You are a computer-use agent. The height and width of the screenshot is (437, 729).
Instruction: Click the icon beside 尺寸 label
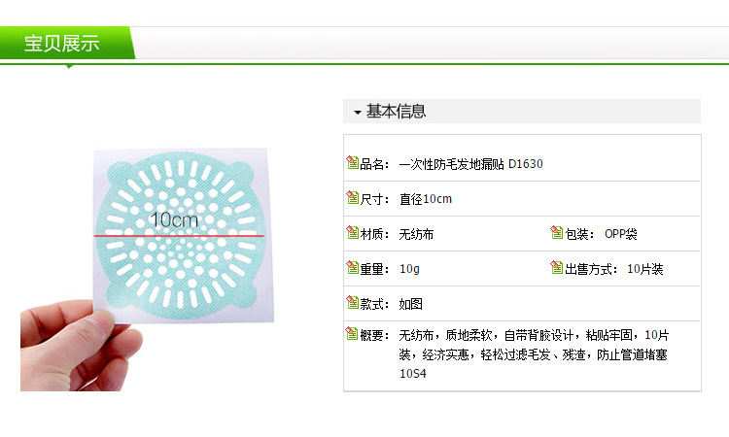(353, 198)
